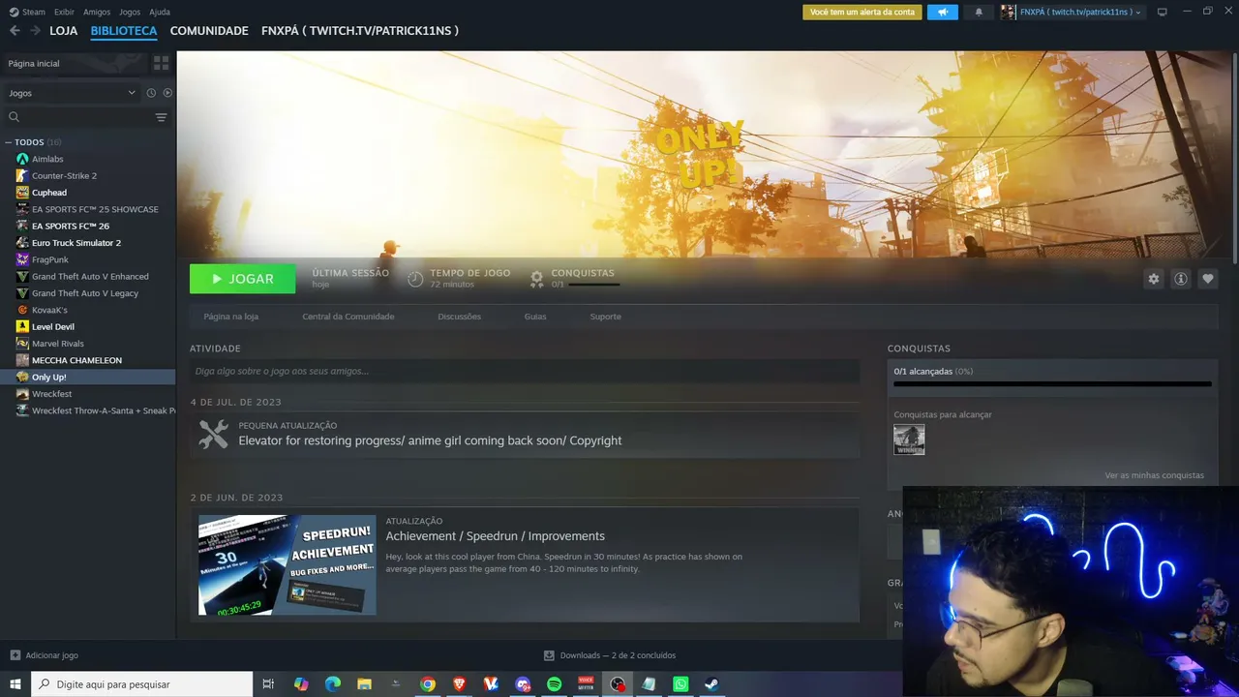Open game settings gear icon
Screen dimensions: 1239x697
click(1153, 279)
